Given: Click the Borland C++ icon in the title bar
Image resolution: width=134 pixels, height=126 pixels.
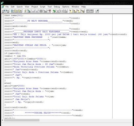Looking at the screenshot, I should [x=2, y=3].
